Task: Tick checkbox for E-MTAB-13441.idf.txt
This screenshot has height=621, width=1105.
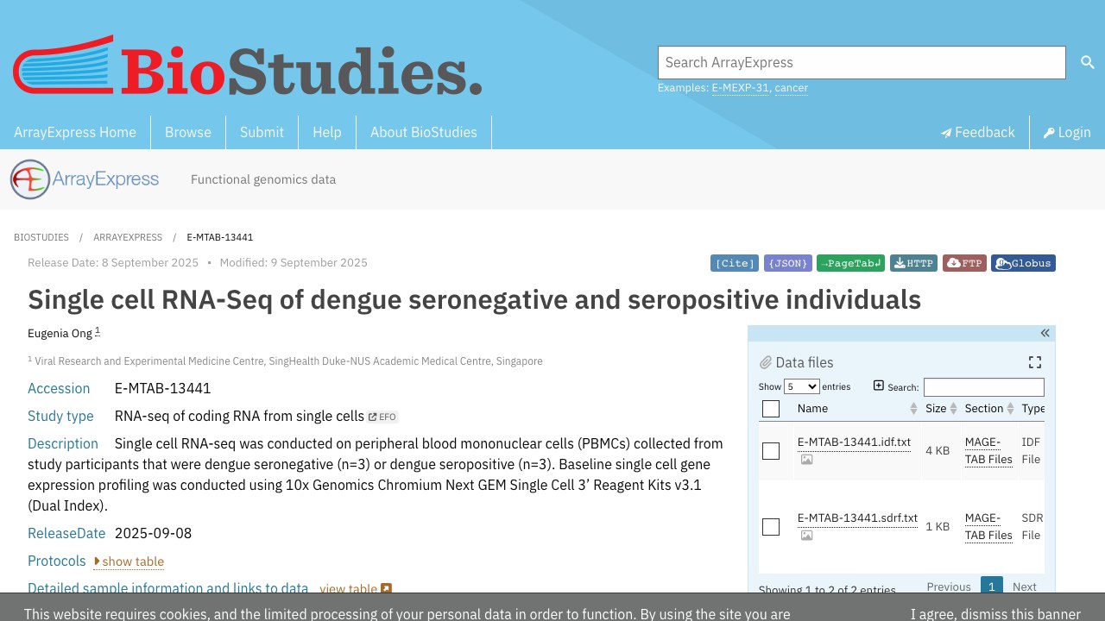Action: (x=771, y=451)
